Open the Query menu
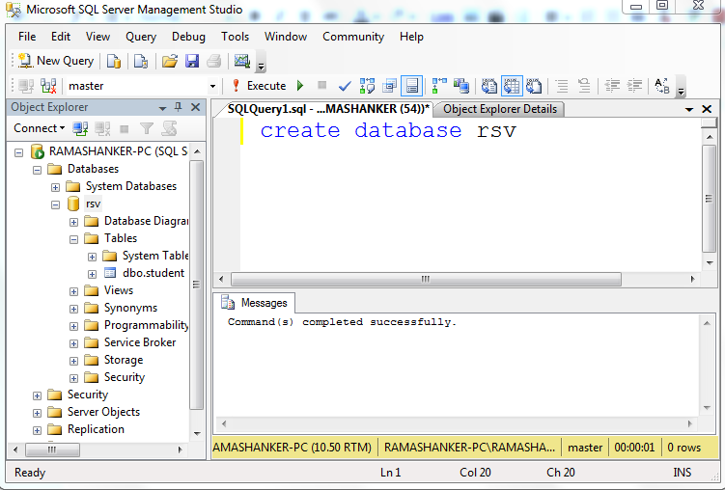725x490 pixels. pyautogui.click(x=141, y=37)
